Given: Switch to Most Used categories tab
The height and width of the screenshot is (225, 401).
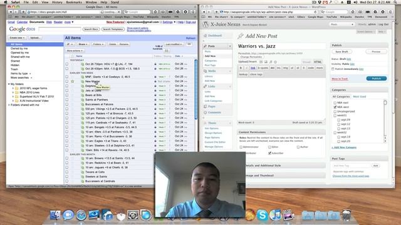Looking at the screenshot, I should coord(359,97).
